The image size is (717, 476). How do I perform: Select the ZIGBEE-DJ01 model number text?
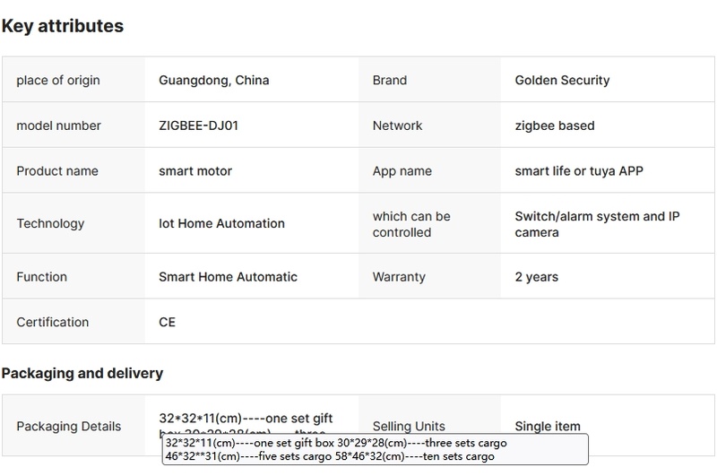pyautogui.click(x=198, y=125)
